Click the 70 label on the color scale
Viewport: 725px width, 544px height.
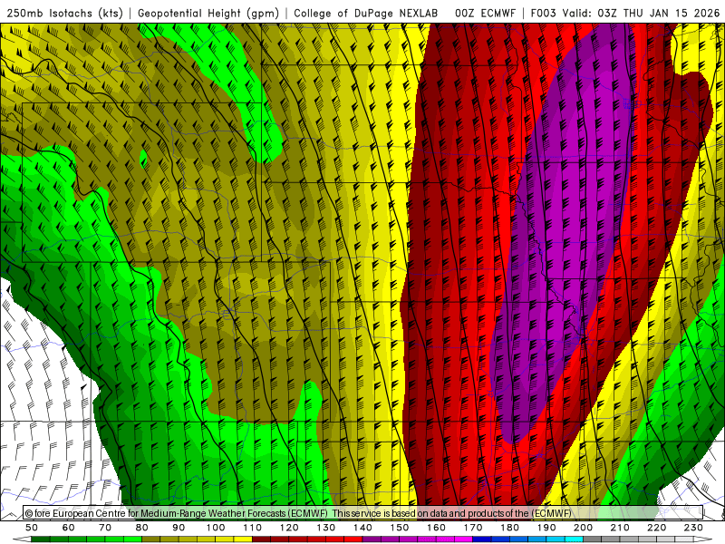point(105,528)
